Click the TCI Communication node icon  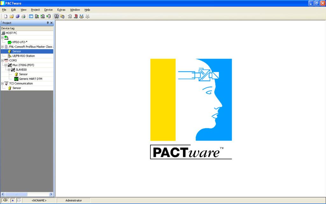click(6, 83)
